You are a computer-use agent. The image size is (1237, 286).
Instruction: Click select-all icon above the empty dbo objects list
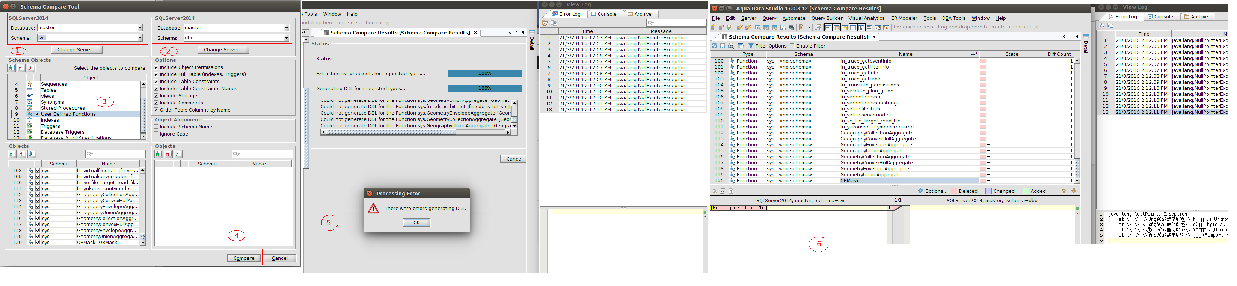[x=158, y=154]
